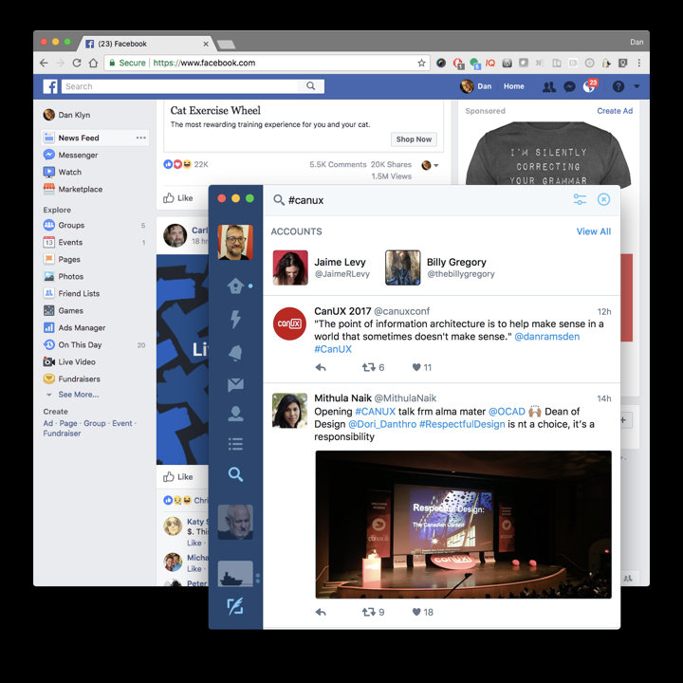Screen dimensions: 683x683
Task: Open #RespectfulDesign hashtag link
Action: pos(462,424)
